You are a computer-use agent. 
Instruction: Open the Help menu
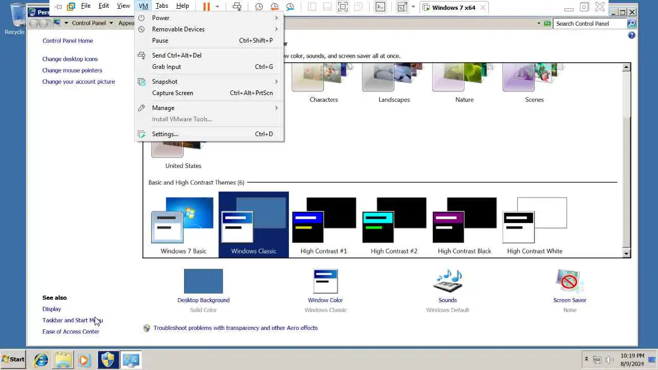[182, 6]
